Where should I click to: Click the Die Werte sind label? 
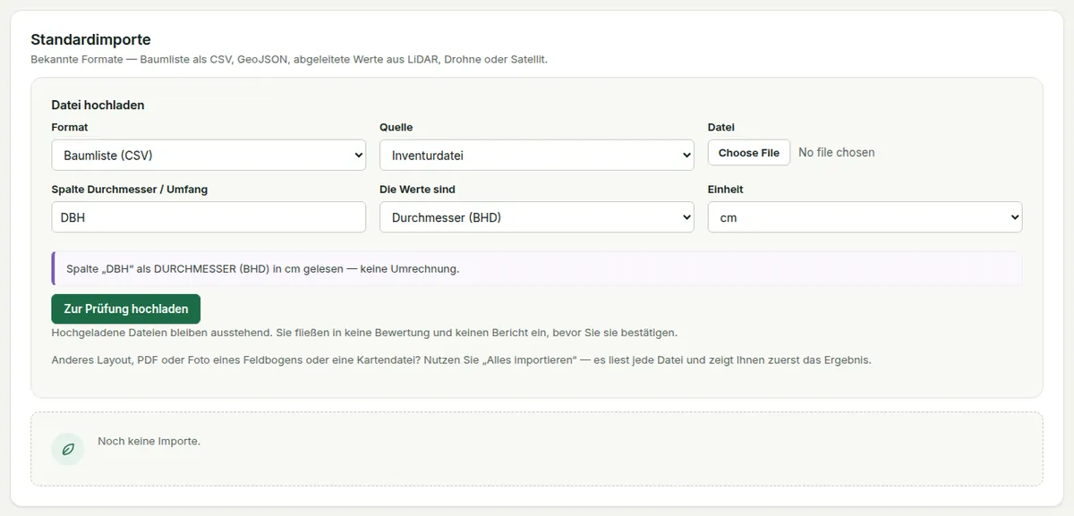(x=418, y=190)
